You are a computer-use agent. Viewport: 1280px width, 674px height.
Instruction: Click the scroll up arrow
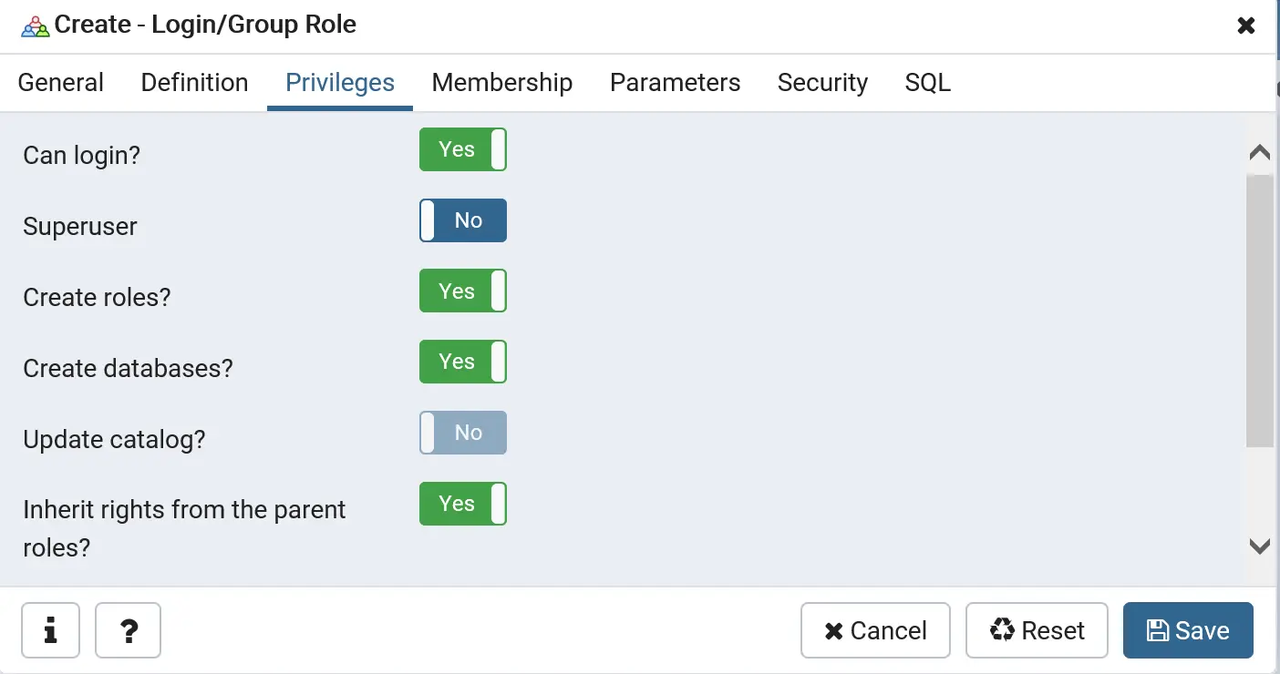coord(1260,153)
